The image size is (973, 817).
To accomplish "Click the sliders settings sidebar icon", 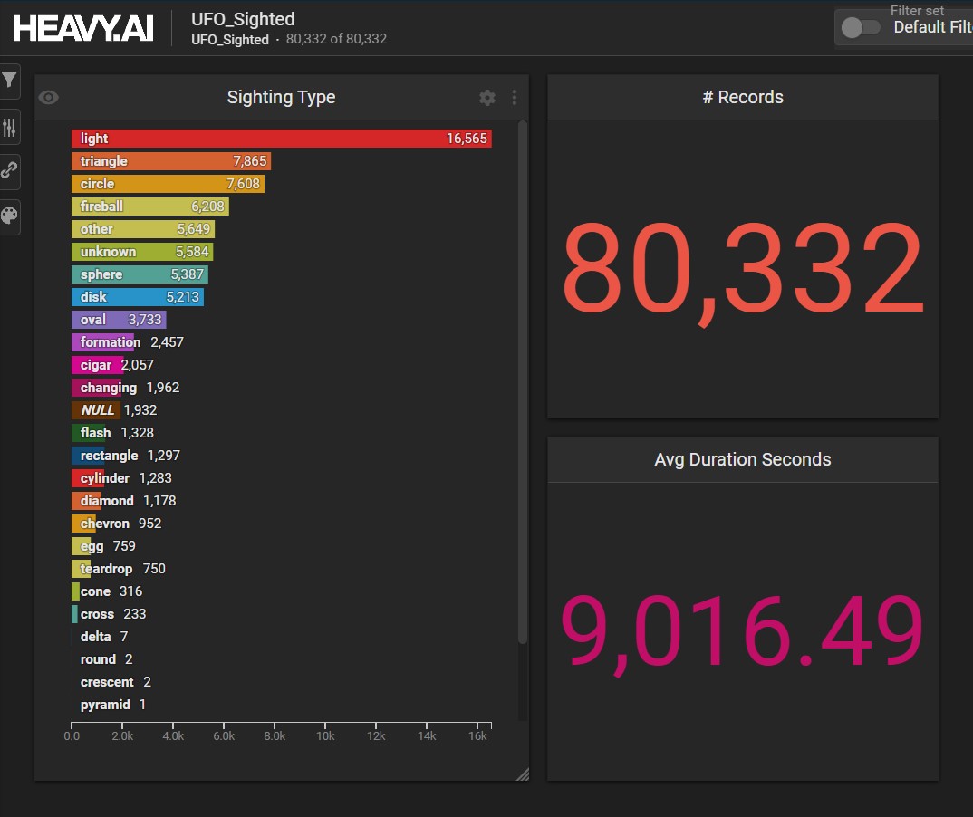I will coord(9,127).
